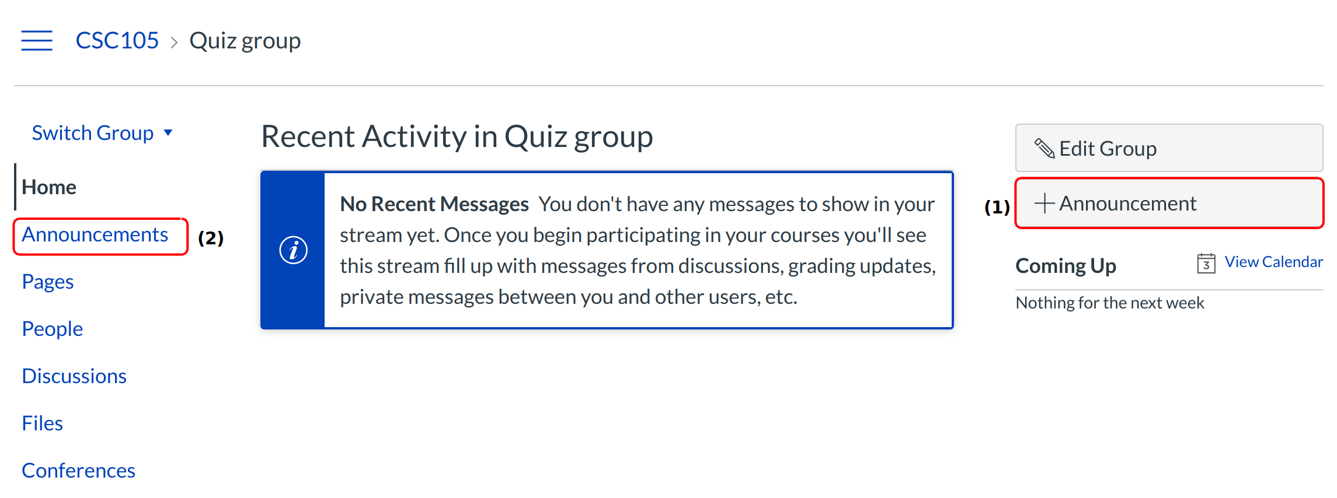Open Conferences from the sidebar

78,471
